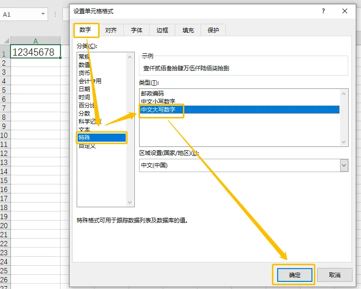This screenshot has width=361, height=289.
Task: Select the 文本 category
Action: [x=102, y=129]
